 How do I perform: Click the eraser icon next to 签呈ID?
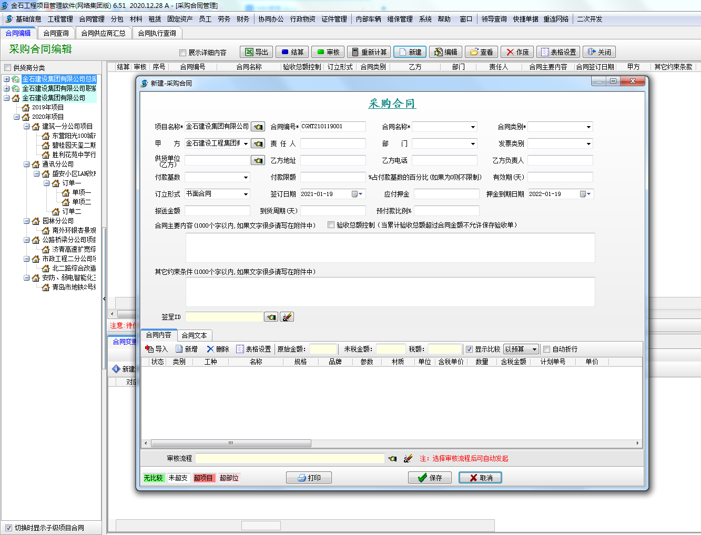pyautogui.click(x=287, y=317)
